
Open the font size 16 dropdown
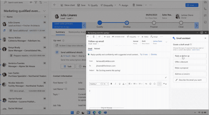click(106, 84)
